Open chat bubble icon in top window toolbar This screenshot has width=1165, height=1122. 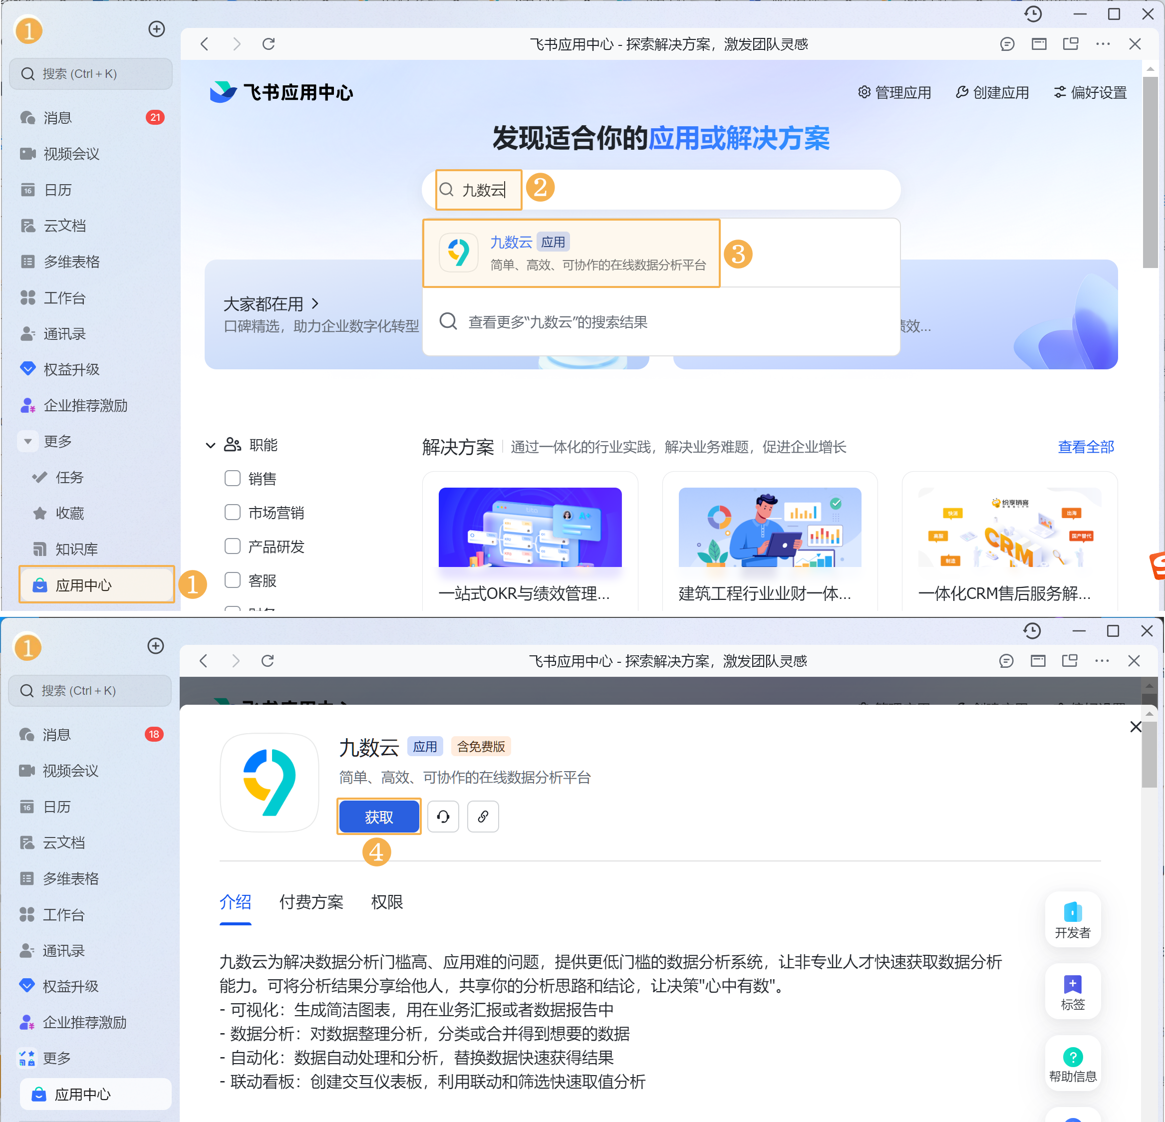pyautogui.click(x=1007, y=44)
